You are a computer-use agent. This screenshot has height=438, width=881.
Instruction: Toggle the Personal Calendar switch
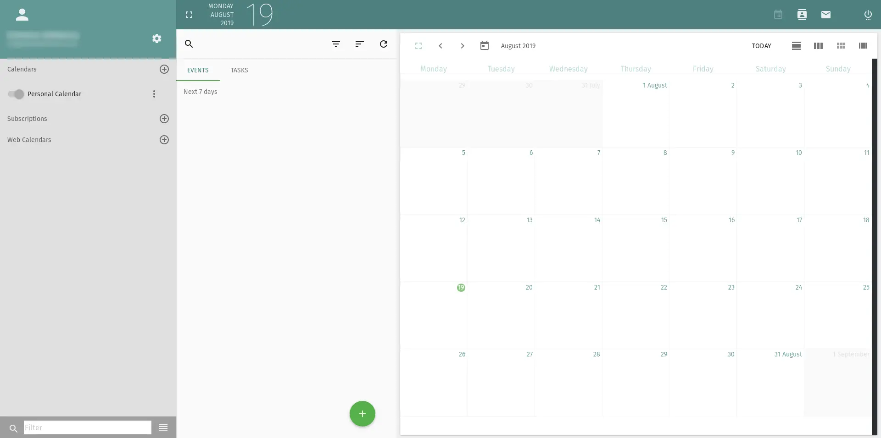[x=16, y=94]
